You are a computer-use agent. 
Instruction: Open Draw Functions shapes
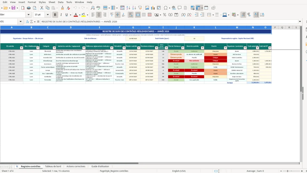tap(213, 8)
